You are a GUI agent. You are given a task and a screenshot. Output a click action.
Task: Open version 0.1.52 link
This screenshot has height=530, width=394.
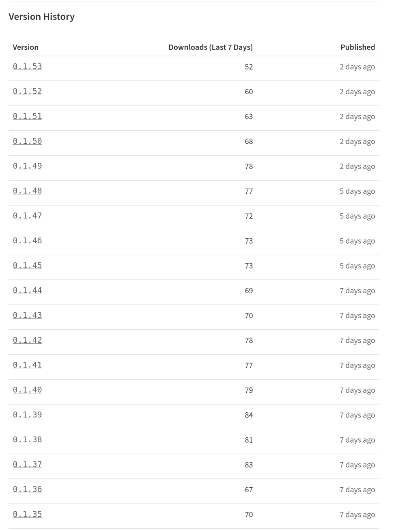click(x=27, y=91)
